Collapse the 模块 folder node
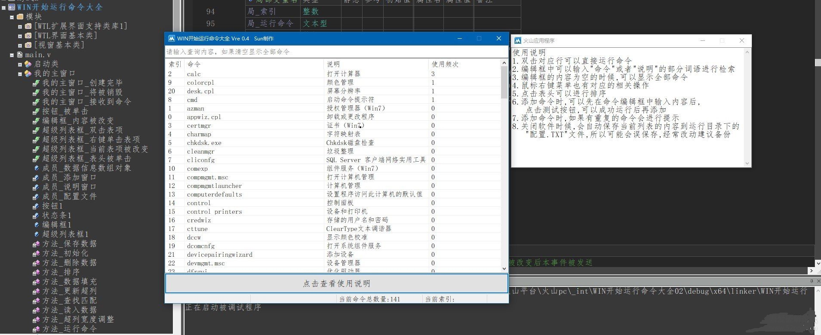 [x=12, y=17]
